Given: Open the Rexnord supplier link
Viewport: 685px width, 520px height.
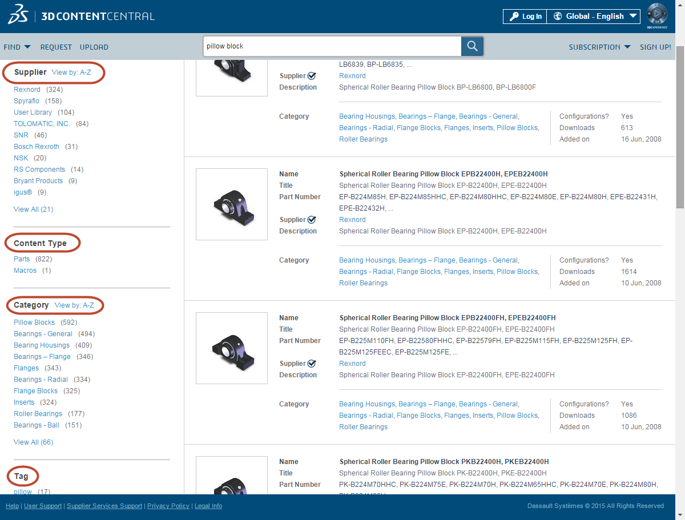Looking at the screenshot, I should tap(27, 89).
